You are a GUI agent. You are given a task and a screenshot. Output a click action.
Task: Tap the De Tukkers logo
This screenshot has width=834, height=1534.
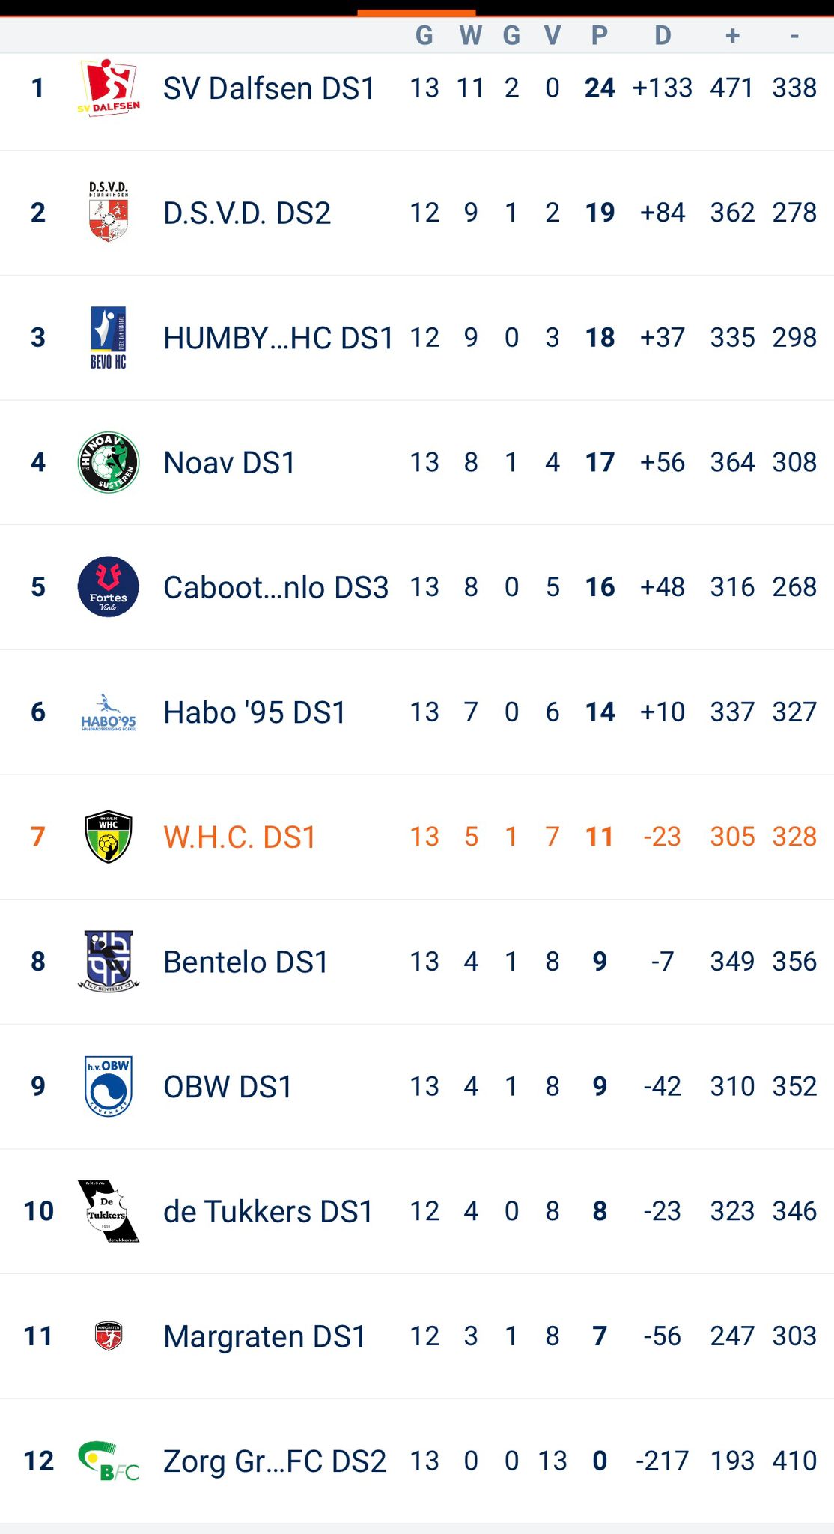click(x=109, y=1211)
